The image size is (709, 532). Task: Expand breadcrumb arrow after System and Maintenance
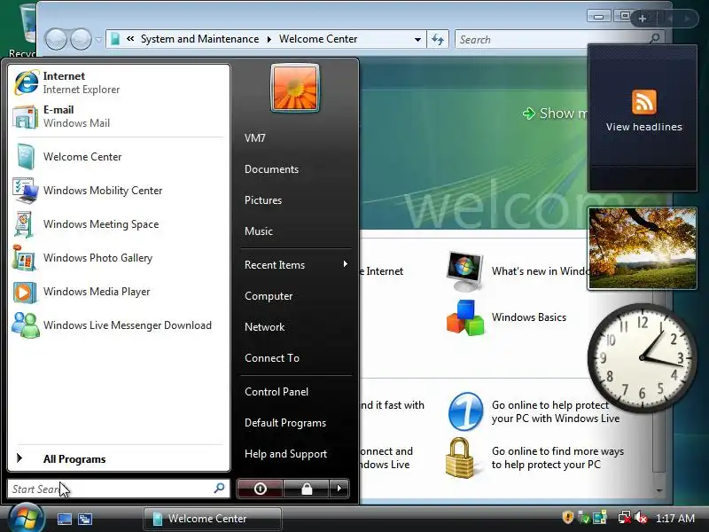[269, 39]
